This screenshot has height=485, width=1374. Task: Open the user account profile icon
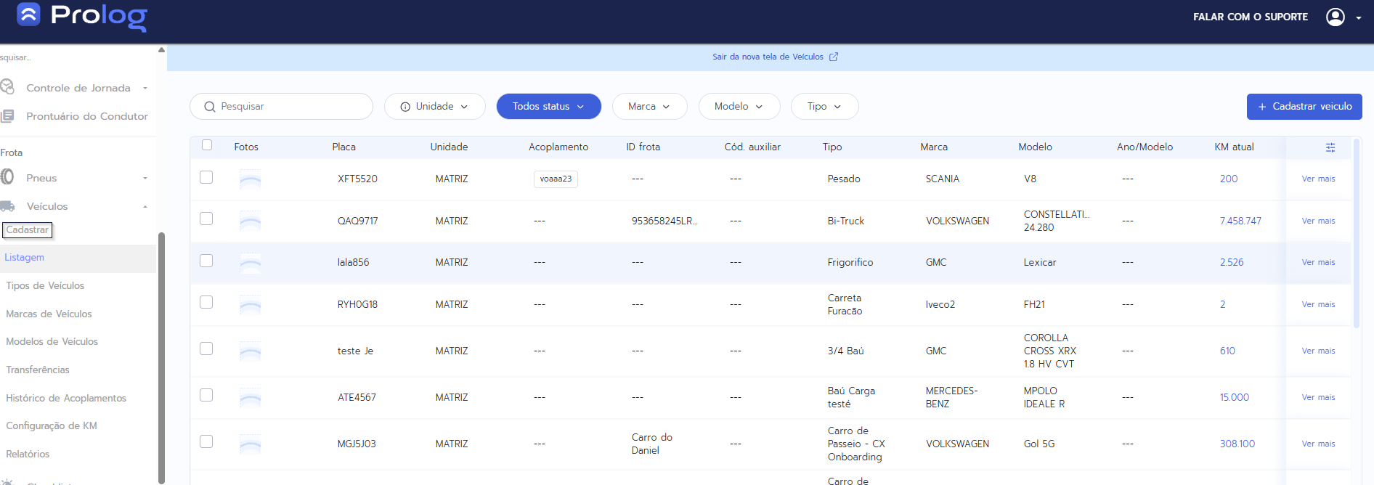tap(1335, 17)
